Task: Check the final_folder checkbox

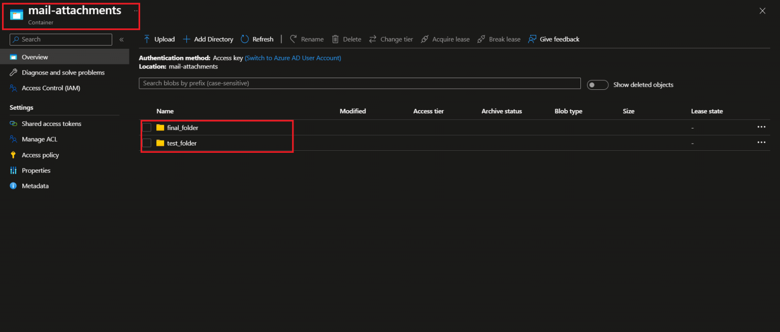Action: [x=147, y=127]
